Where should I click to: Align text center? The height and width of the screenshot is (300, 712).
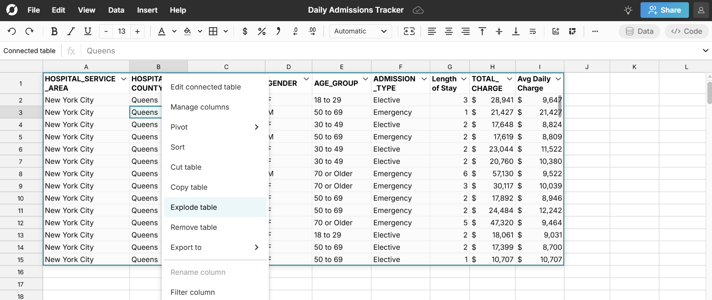pos(449,31)
